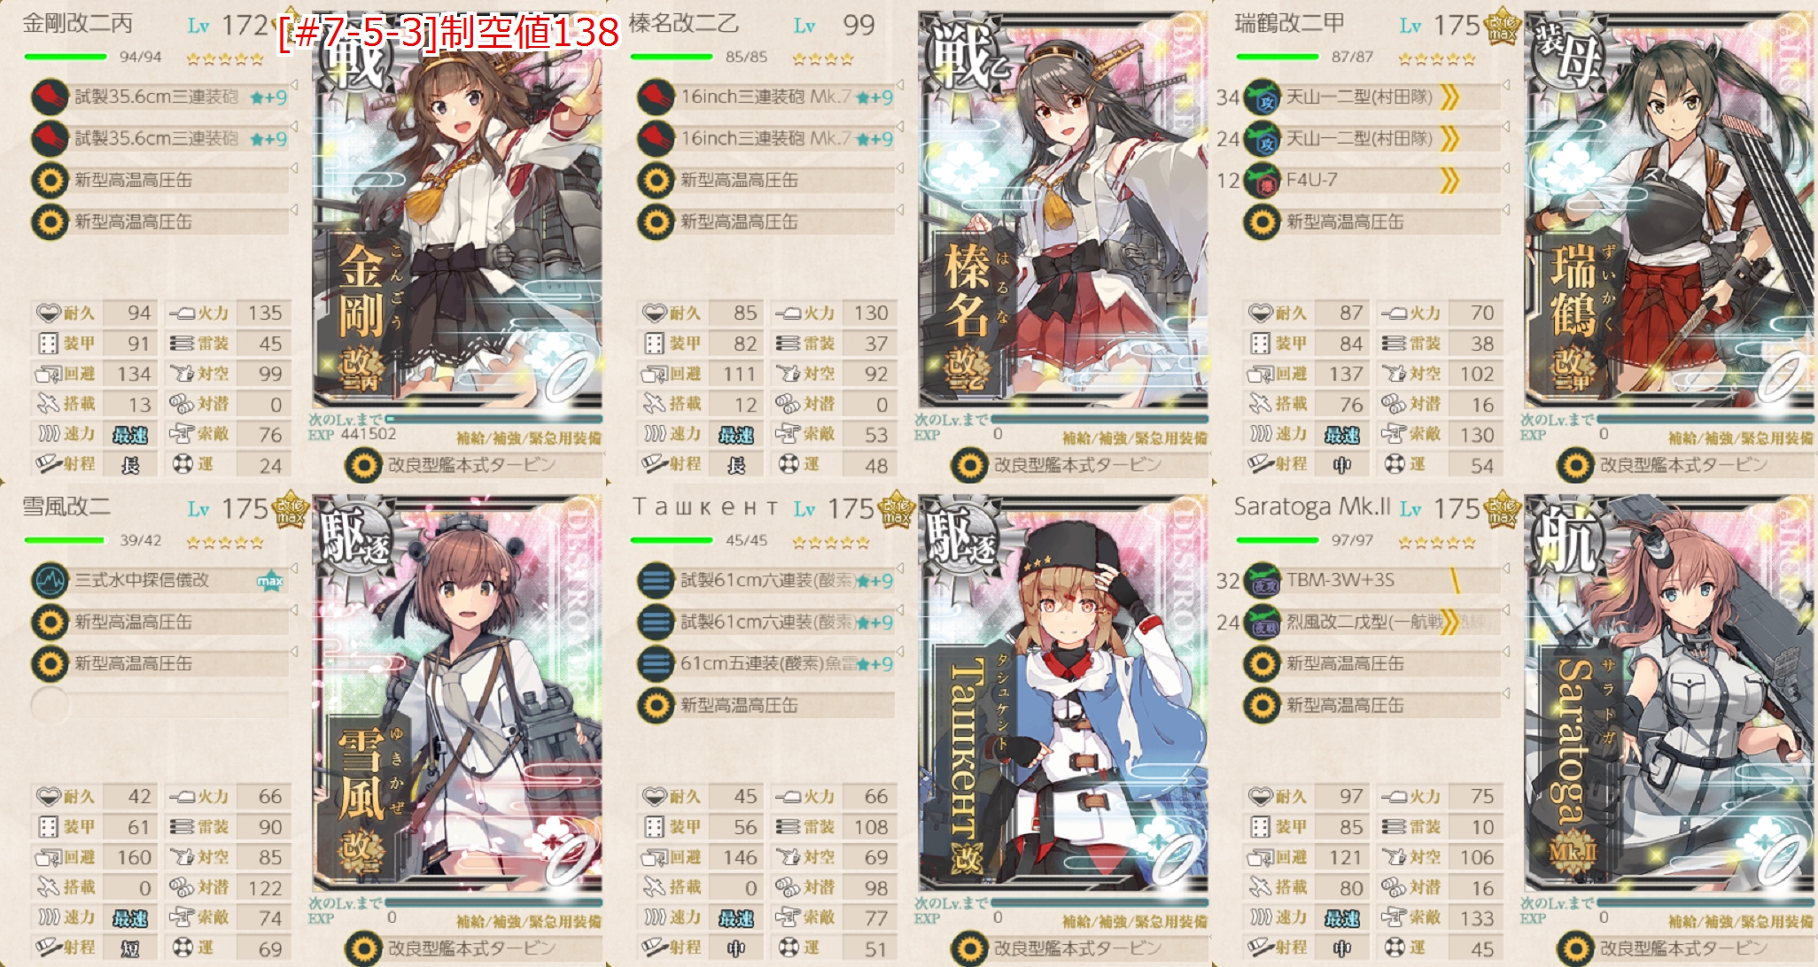1818x967 pixels.
Task: Expand the arrow beside Kongou's first gun slot
Action: pyautogui.click(x=293, y=85)
